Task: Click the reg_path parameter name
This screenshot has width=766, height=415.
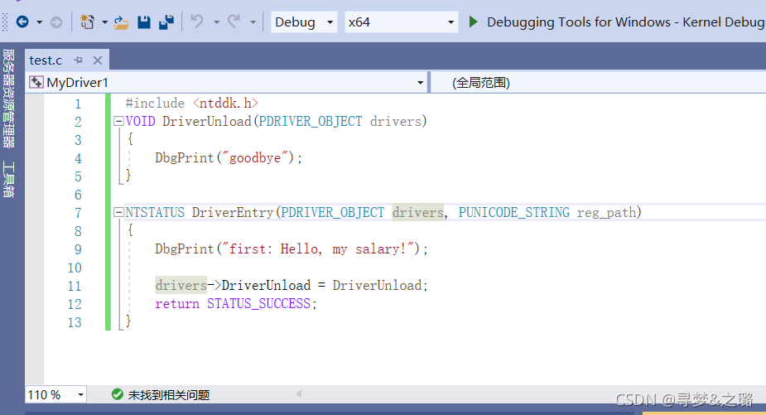Action: (x=606, y=213)
